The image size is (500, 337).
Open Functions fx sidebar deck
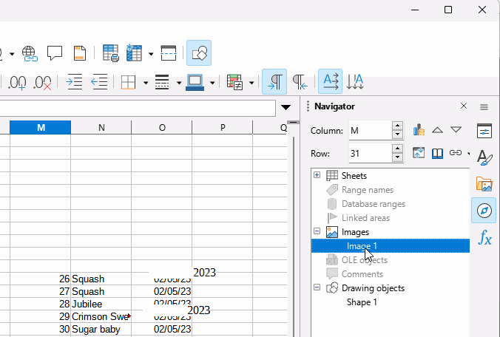(x=484, y=237)
